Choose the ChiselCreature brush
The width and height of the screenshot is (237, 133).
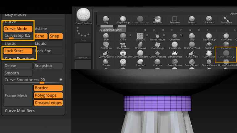coord(157,37)
